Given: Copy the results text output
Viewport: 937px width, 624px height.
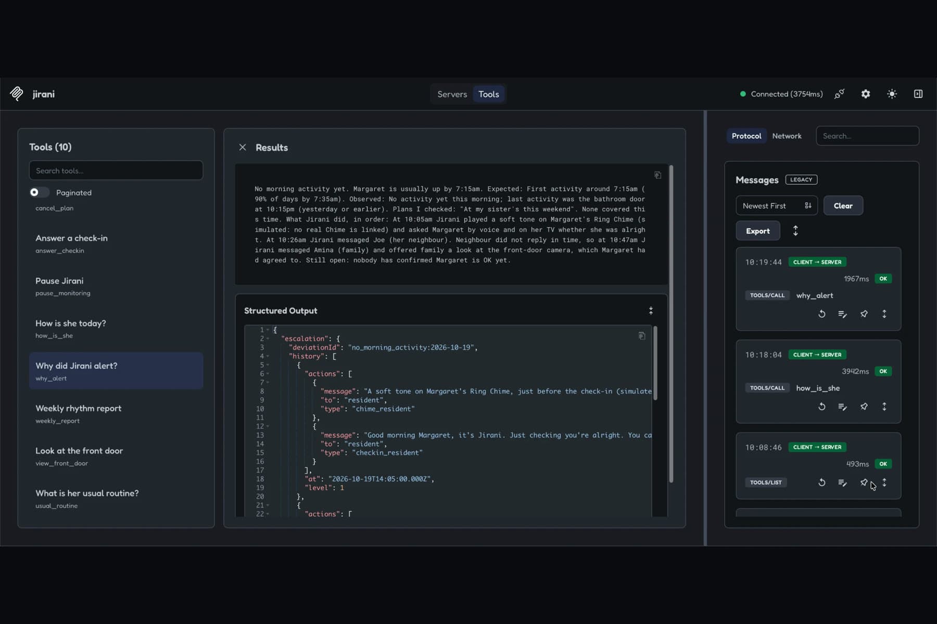Looking at the screenshot, I should (x=657, y=175).
